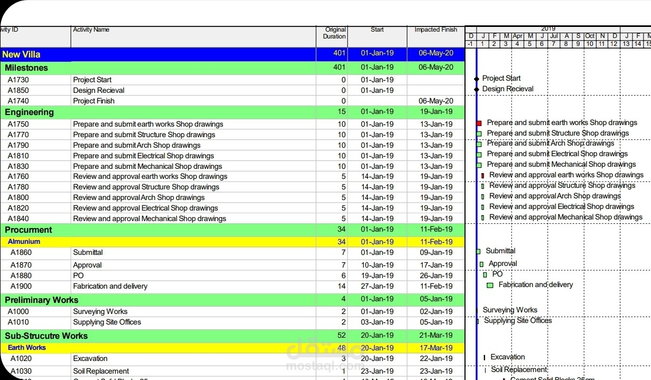Click the green Fabrication and delivery bar
This screenshot has width=651, height=380.
489,285
